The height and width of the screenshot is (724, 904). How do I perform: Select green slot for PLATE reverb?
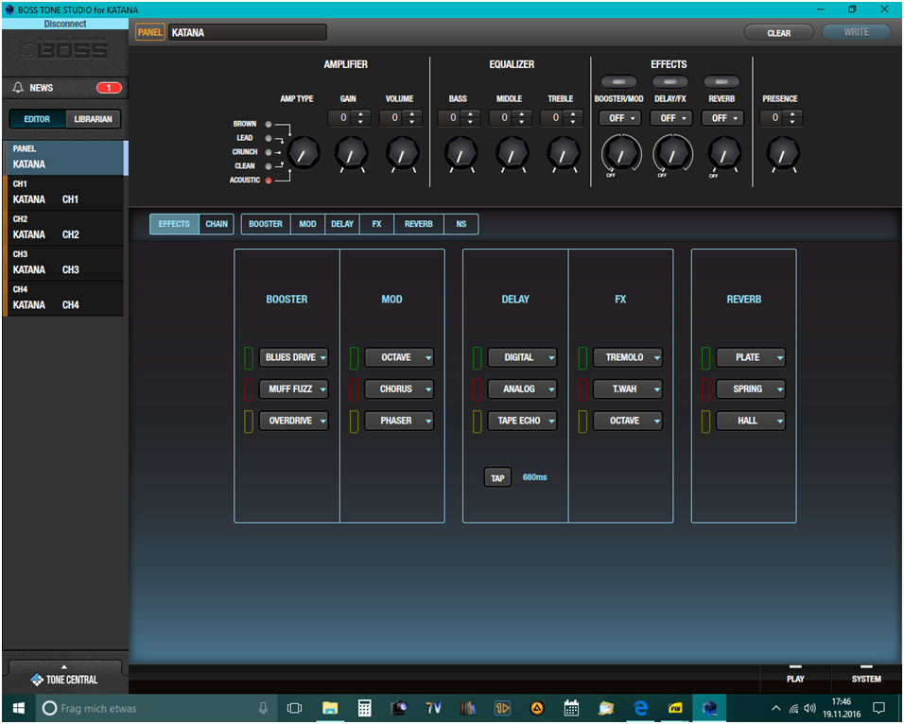[705, 358]
